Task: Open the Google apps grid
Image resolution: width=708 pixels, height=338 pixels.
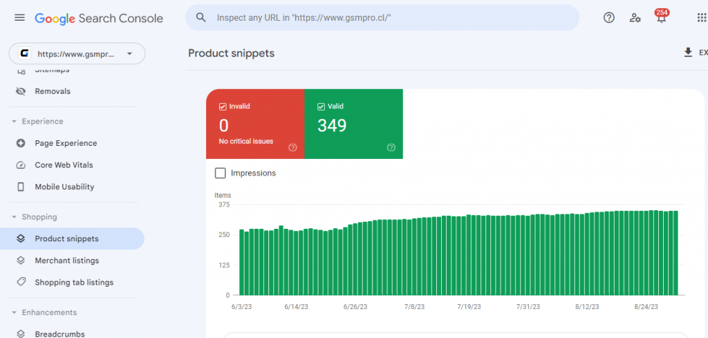Action: 702,17
